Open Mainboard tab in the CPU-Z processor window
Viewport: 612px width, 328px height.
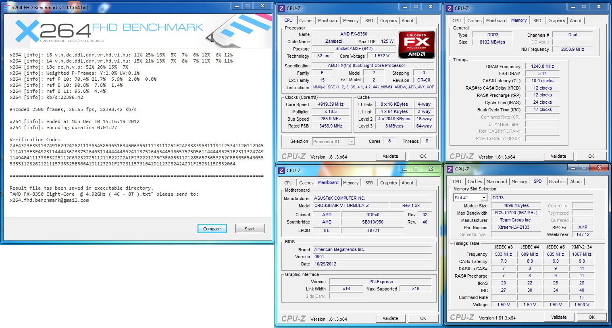pyautogui.click(x=328, y=21)
